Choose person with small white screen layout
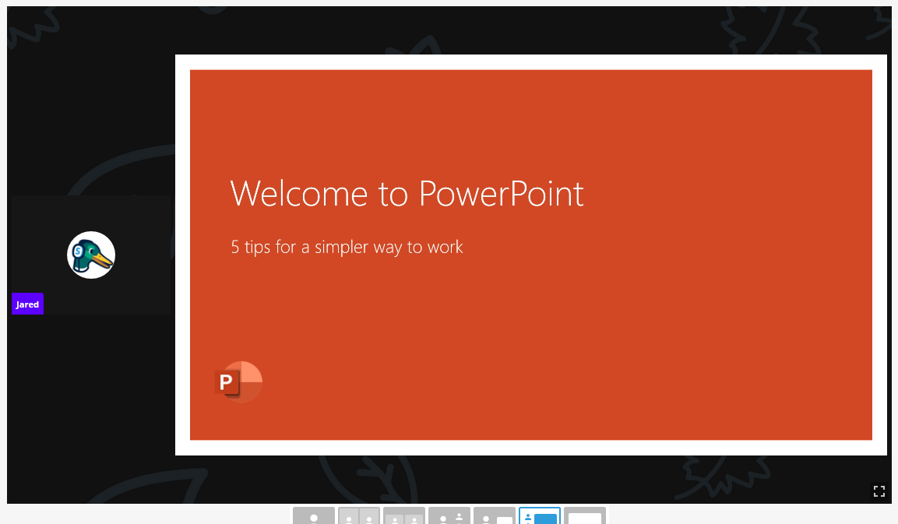 click(x=495, y=516)
